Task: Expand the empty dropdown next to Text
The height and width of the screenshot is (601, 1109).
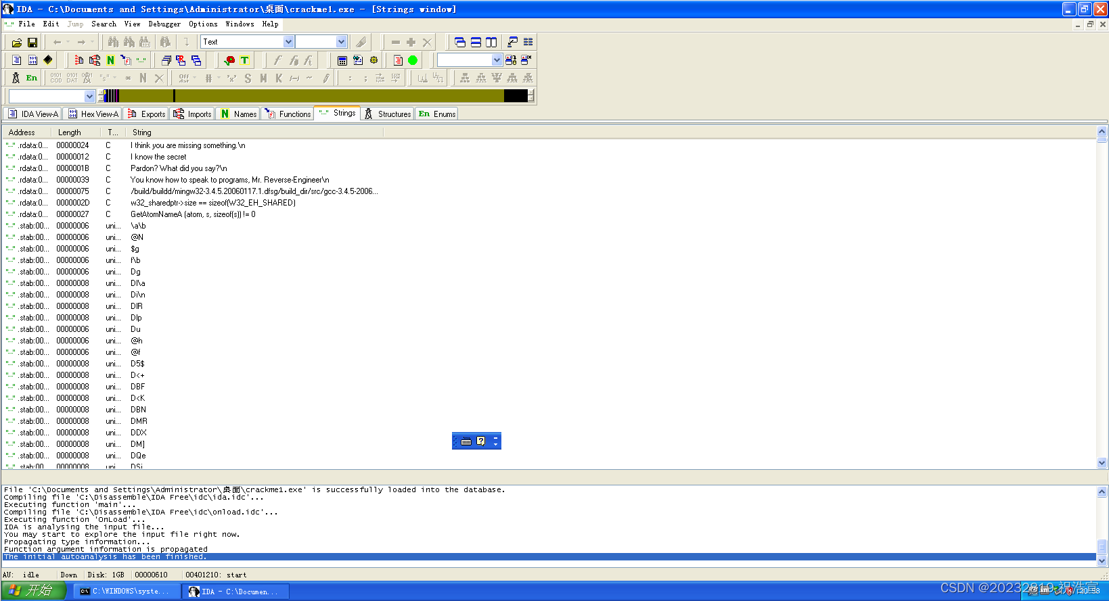Action: pos(341,42)
